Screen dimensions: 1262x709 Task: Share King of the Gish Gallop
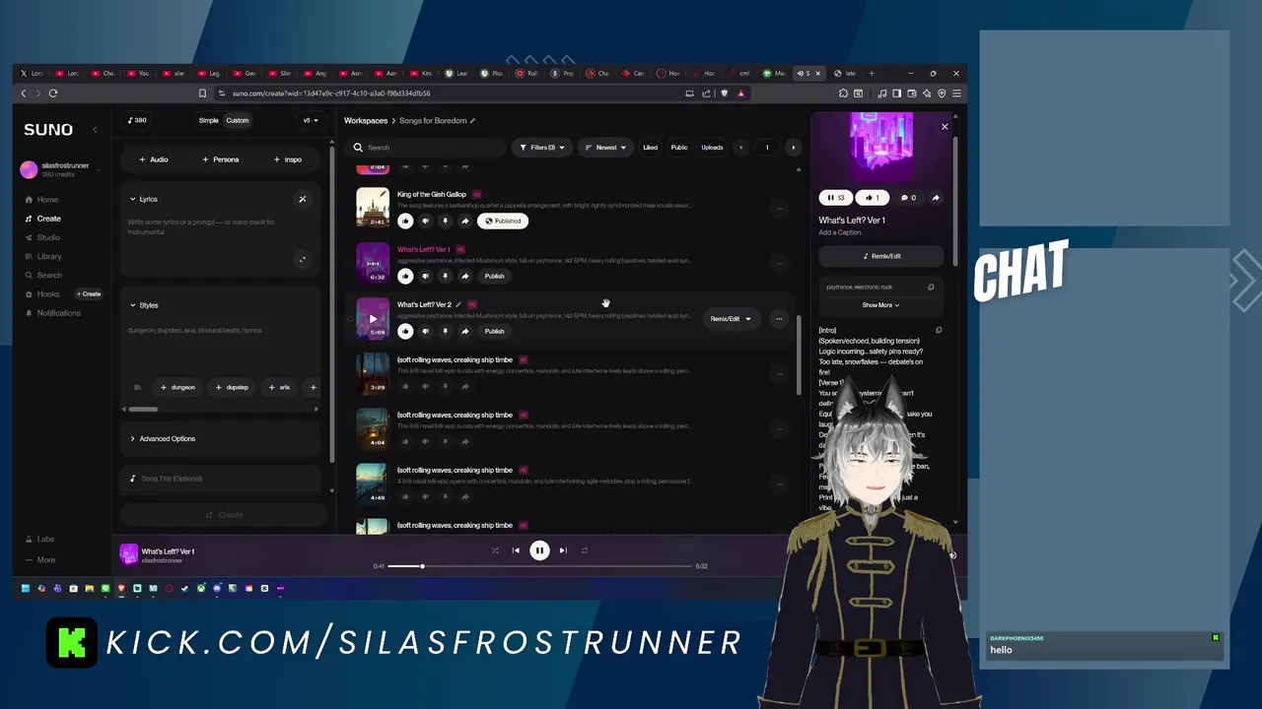click(464, 221)
